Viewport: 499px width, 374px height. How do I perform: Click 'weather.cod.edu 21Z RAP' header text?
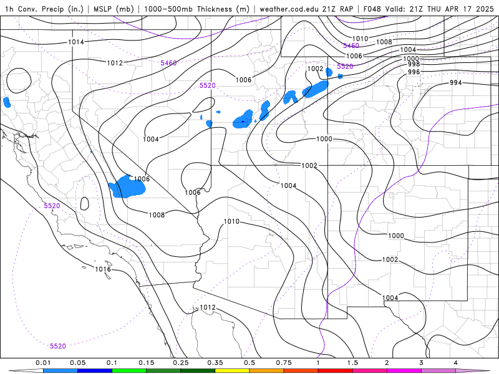coord(306,9)
